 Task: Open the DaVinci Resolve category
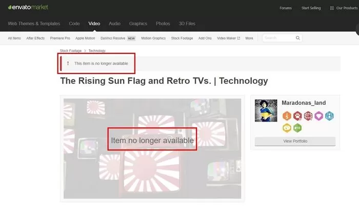pyautogui.click(x=113, y=38)
